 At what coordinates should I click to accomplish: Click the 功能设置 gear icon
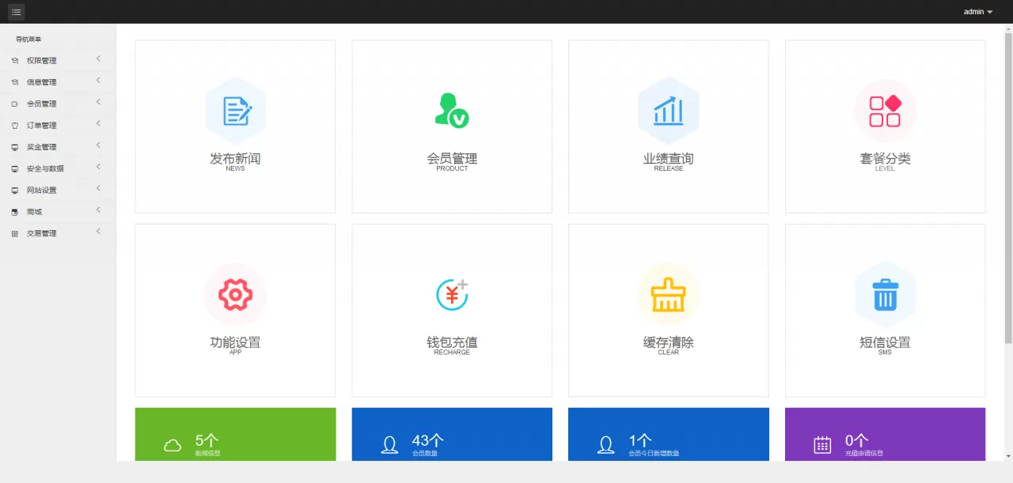coord(235,294)
